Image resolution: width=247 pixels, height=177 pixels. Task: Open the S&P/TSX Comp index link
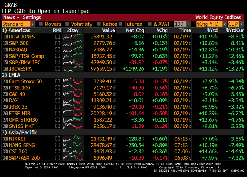tap(27, 56)
